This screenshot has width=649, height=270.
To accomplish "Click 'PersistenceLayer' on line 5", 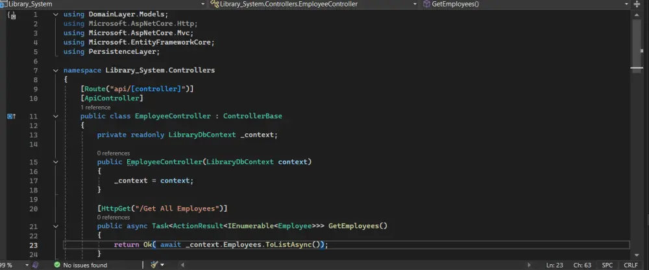I will point(124,52).
